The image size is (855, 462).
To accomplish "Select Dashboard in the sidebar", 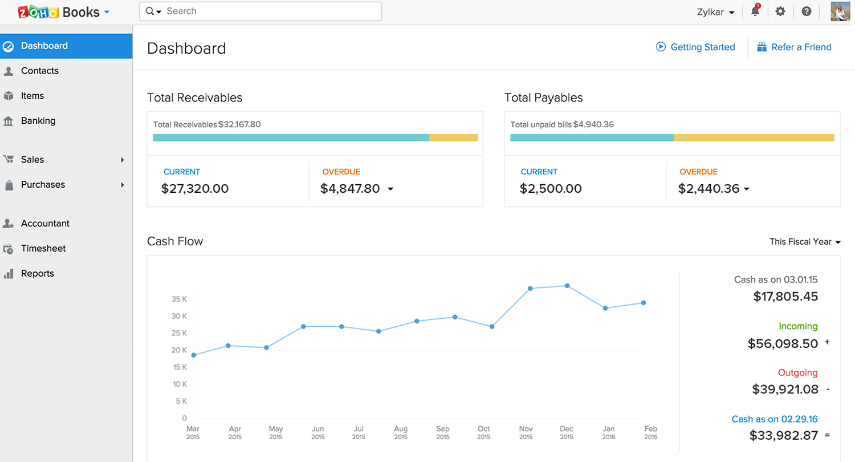I will coord(44,46).
